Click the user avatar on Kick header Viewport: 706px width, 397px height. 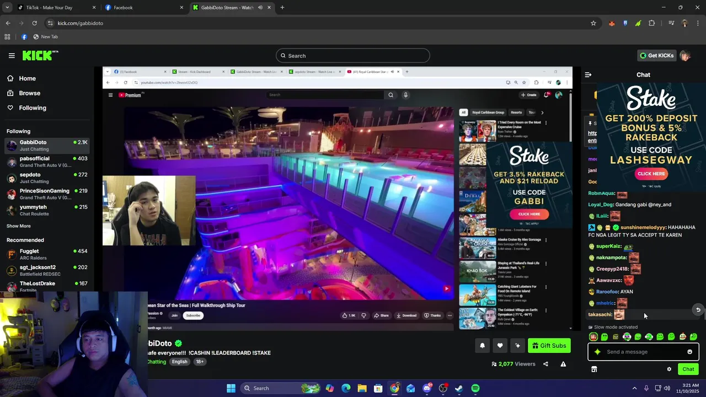tap(685, 56)
